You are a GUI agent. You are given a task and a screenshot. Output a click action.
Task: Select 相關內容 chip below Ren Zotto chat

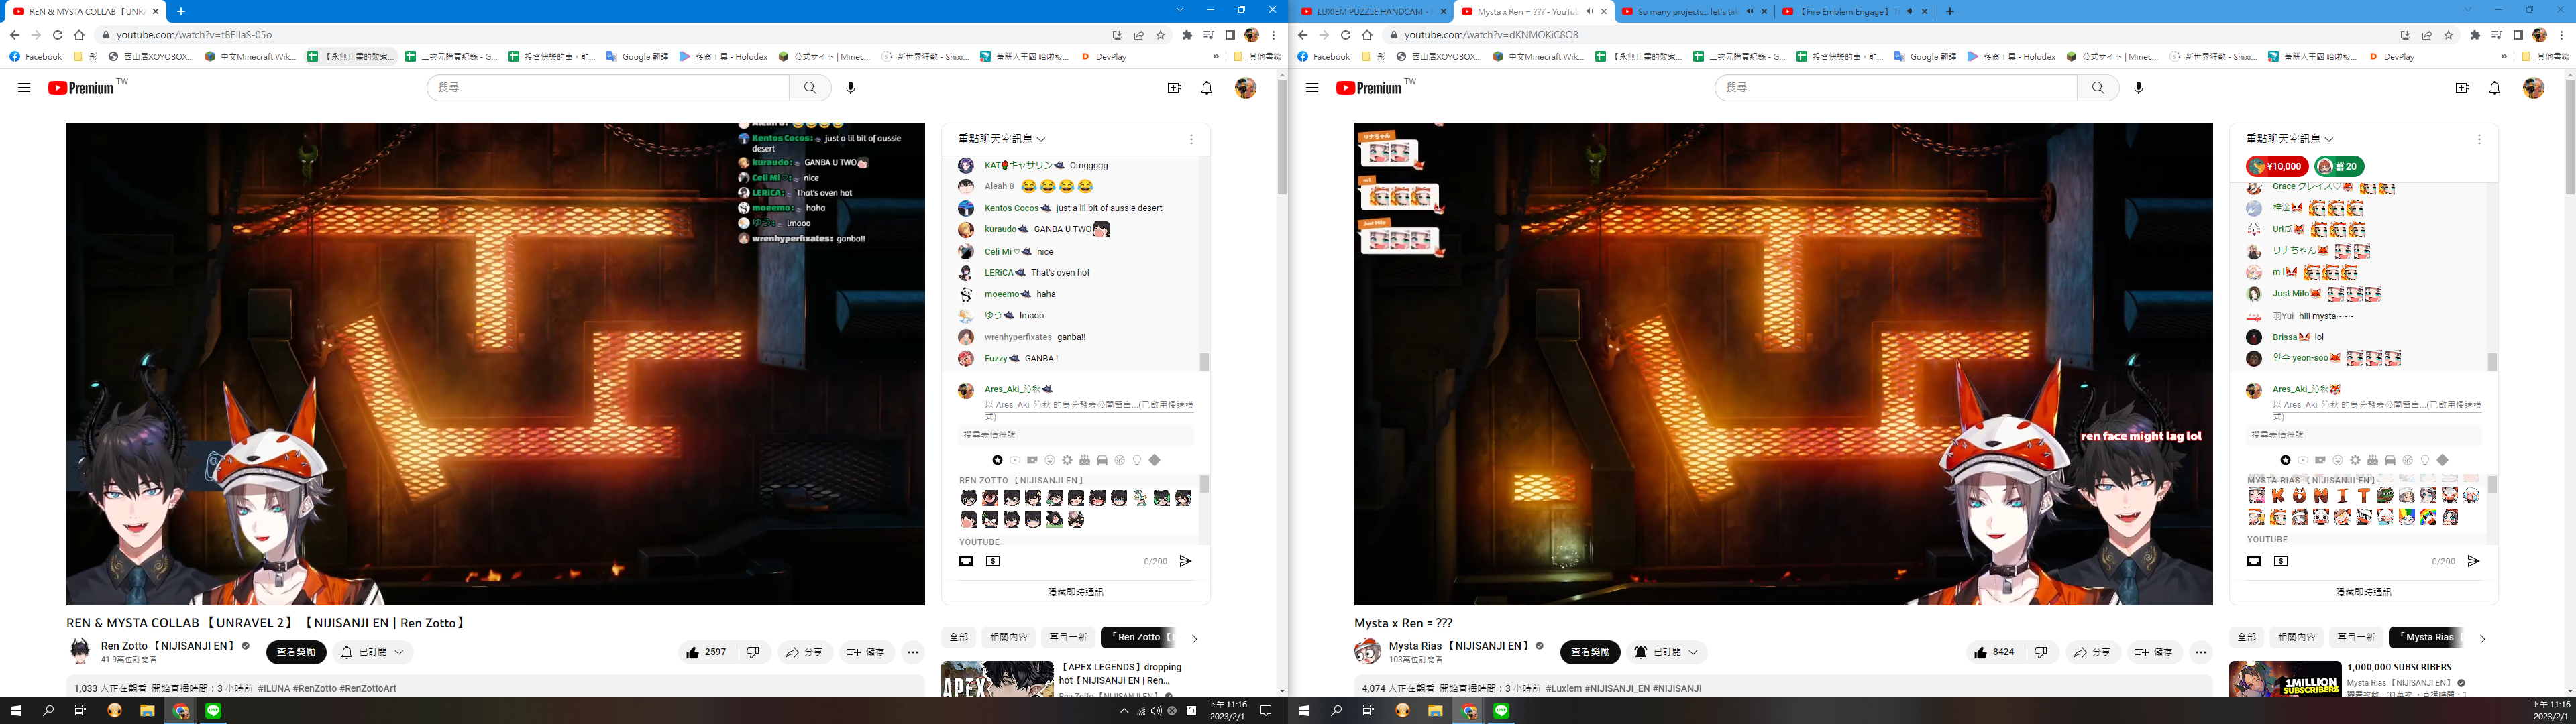(1008, 637)
